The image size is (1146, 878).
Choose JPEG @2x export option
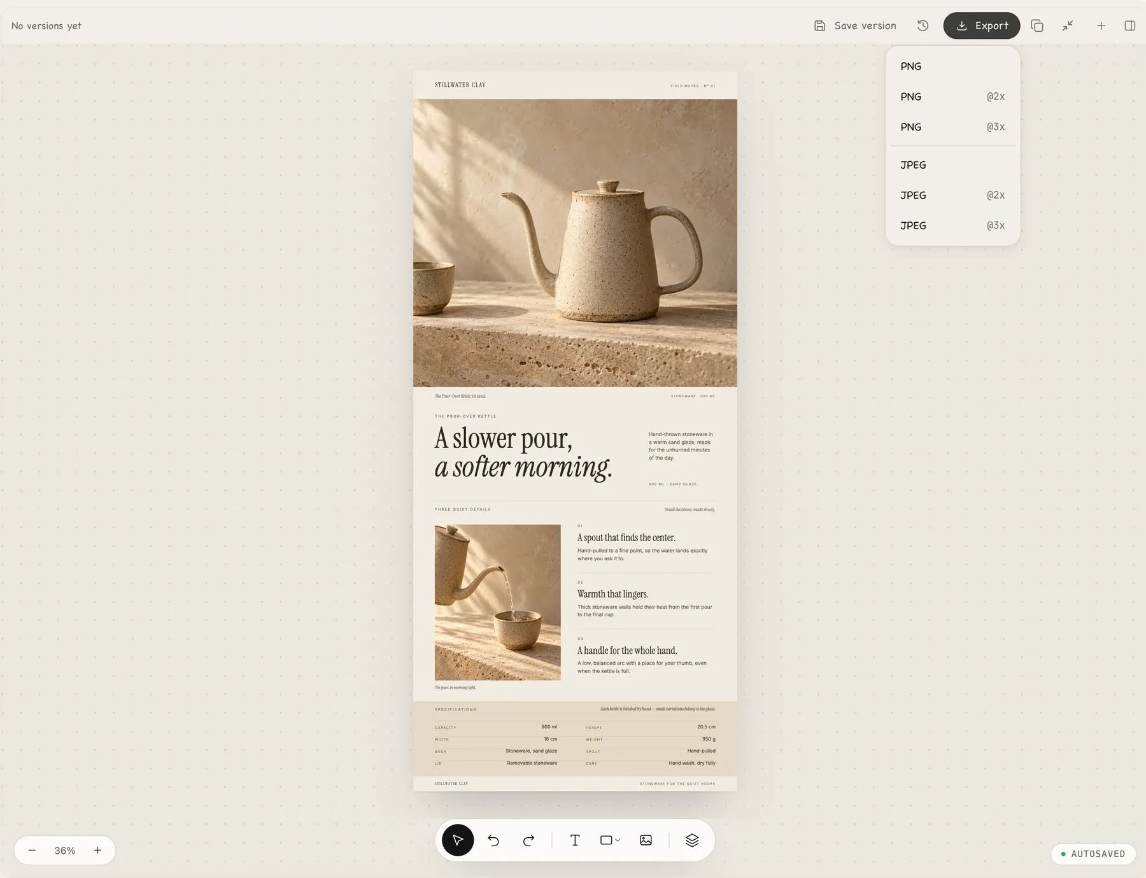[952, 195]
